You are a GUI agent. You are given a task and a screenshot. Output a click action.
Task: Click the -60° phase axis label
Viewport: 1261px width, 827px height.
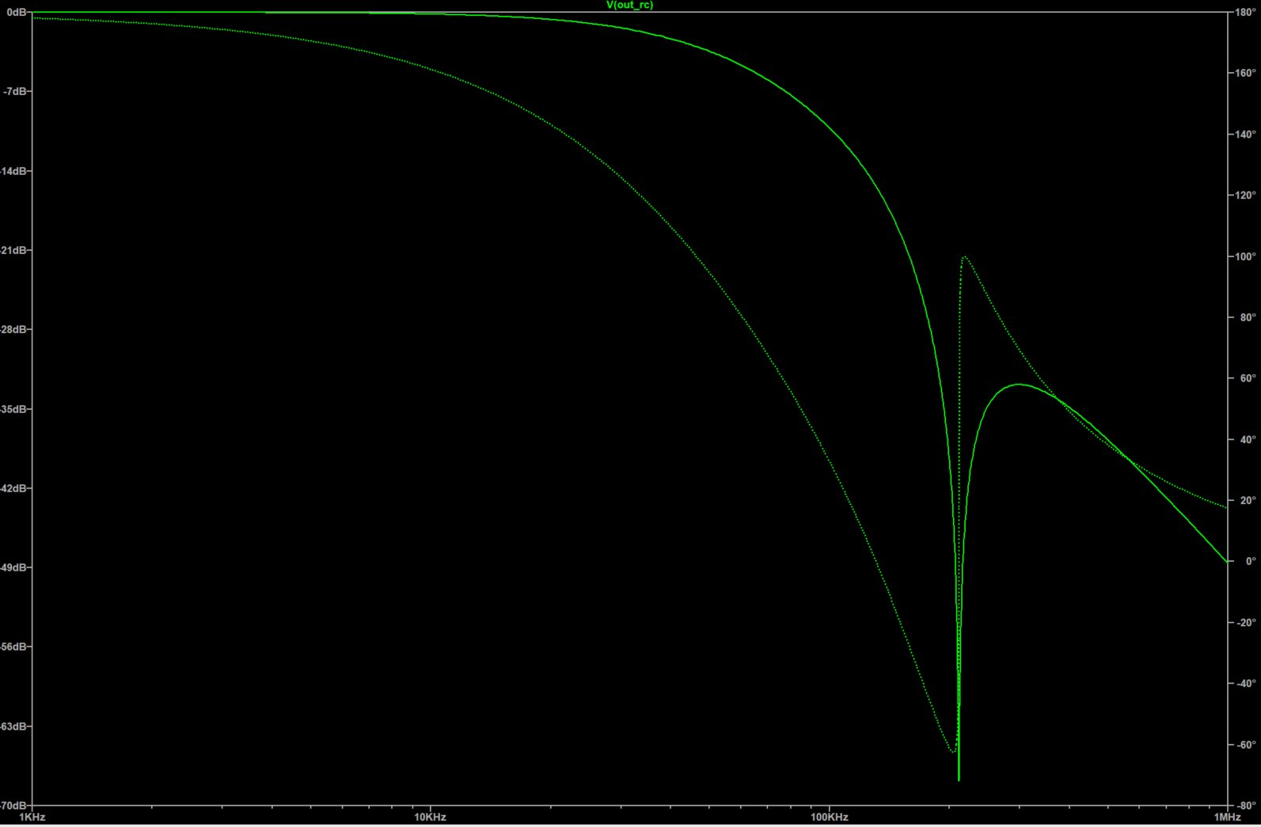(x=1246, y=745)
